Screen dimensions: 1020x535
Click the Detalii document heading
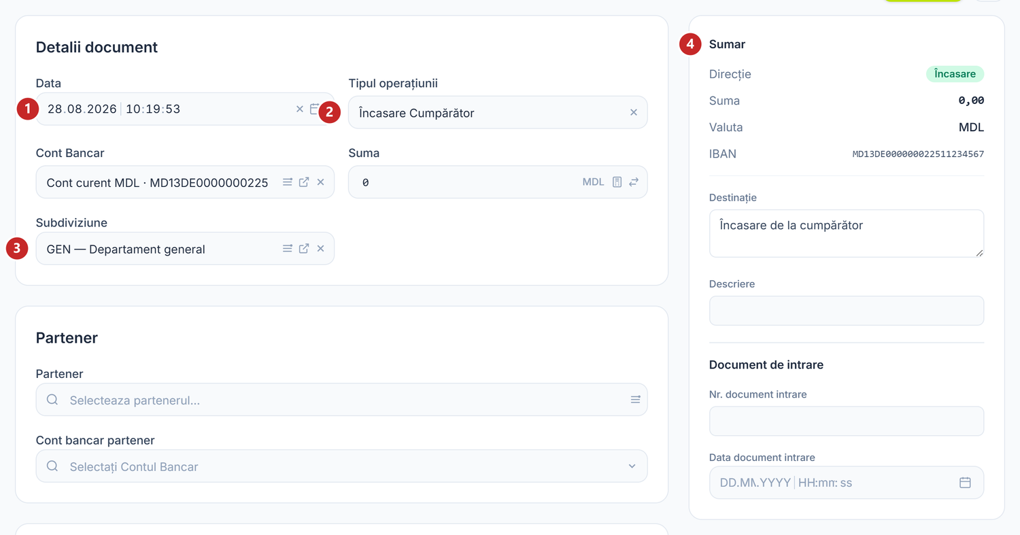pos(97,47)
